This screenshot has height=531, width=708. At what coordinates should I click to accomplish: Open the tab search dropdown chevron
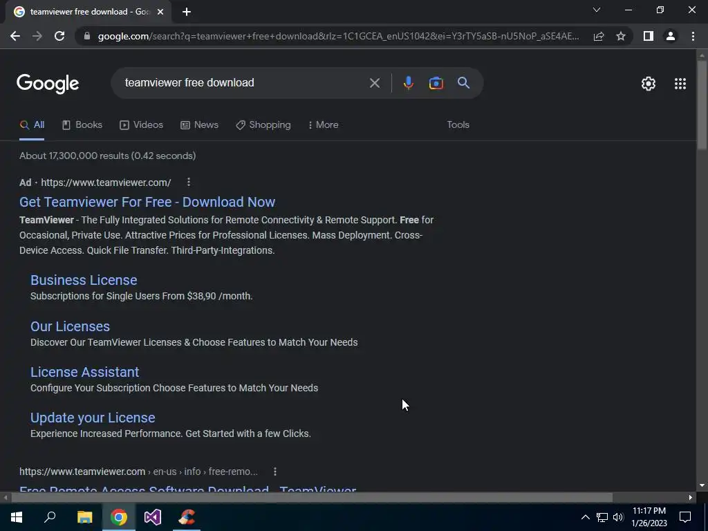[x=597, y=10]
